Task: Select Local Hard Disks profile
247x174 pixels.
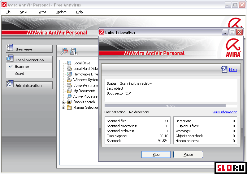Action: pyautogui.click(x=85, y=68)
